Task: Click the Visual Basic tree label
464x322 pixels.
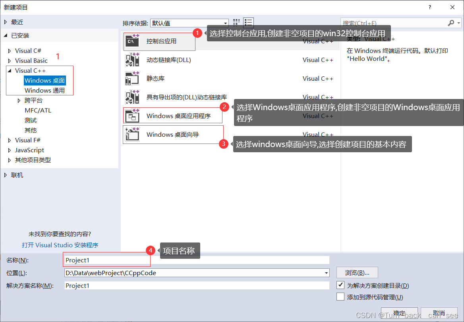Action: tap(31, 61)
